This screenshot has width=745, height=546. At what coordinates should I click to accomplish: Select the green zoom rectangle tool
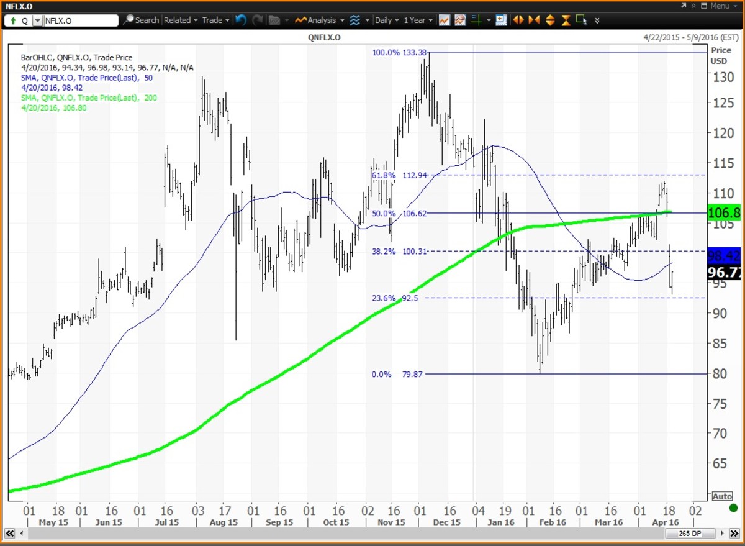[581, 20]
